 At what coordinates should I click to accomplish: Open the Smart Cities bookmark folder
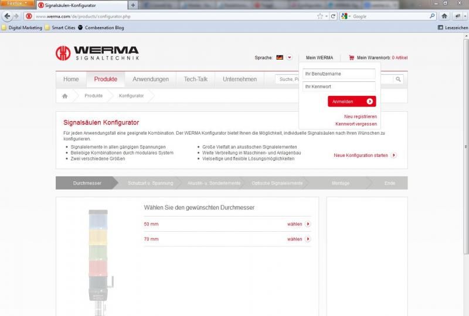60,28
